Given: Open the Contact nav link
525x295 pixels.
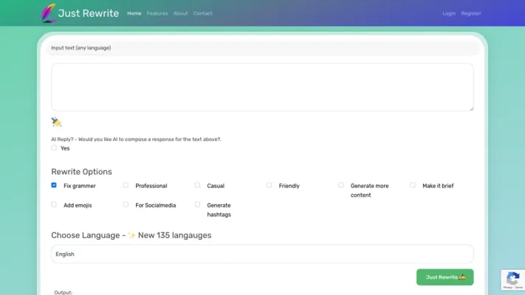Looking at the screenshot, I should 202,13.
